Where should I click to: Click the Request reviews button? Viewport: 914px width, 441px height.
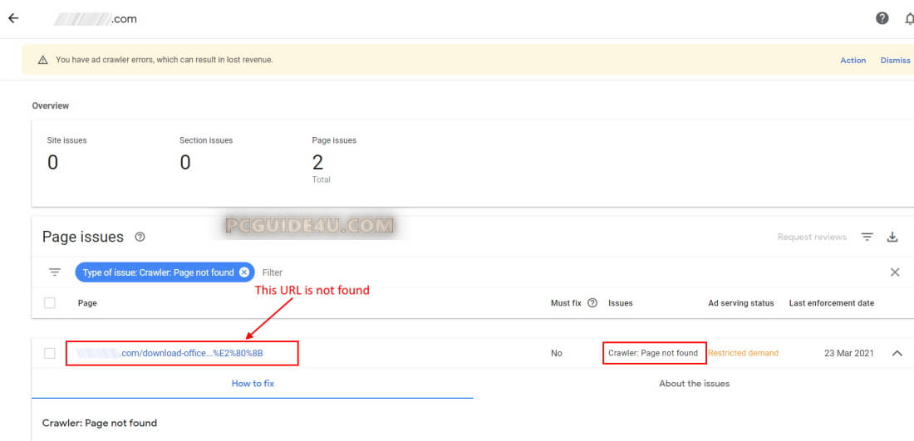pyautogui.click(x=812, y=237)
